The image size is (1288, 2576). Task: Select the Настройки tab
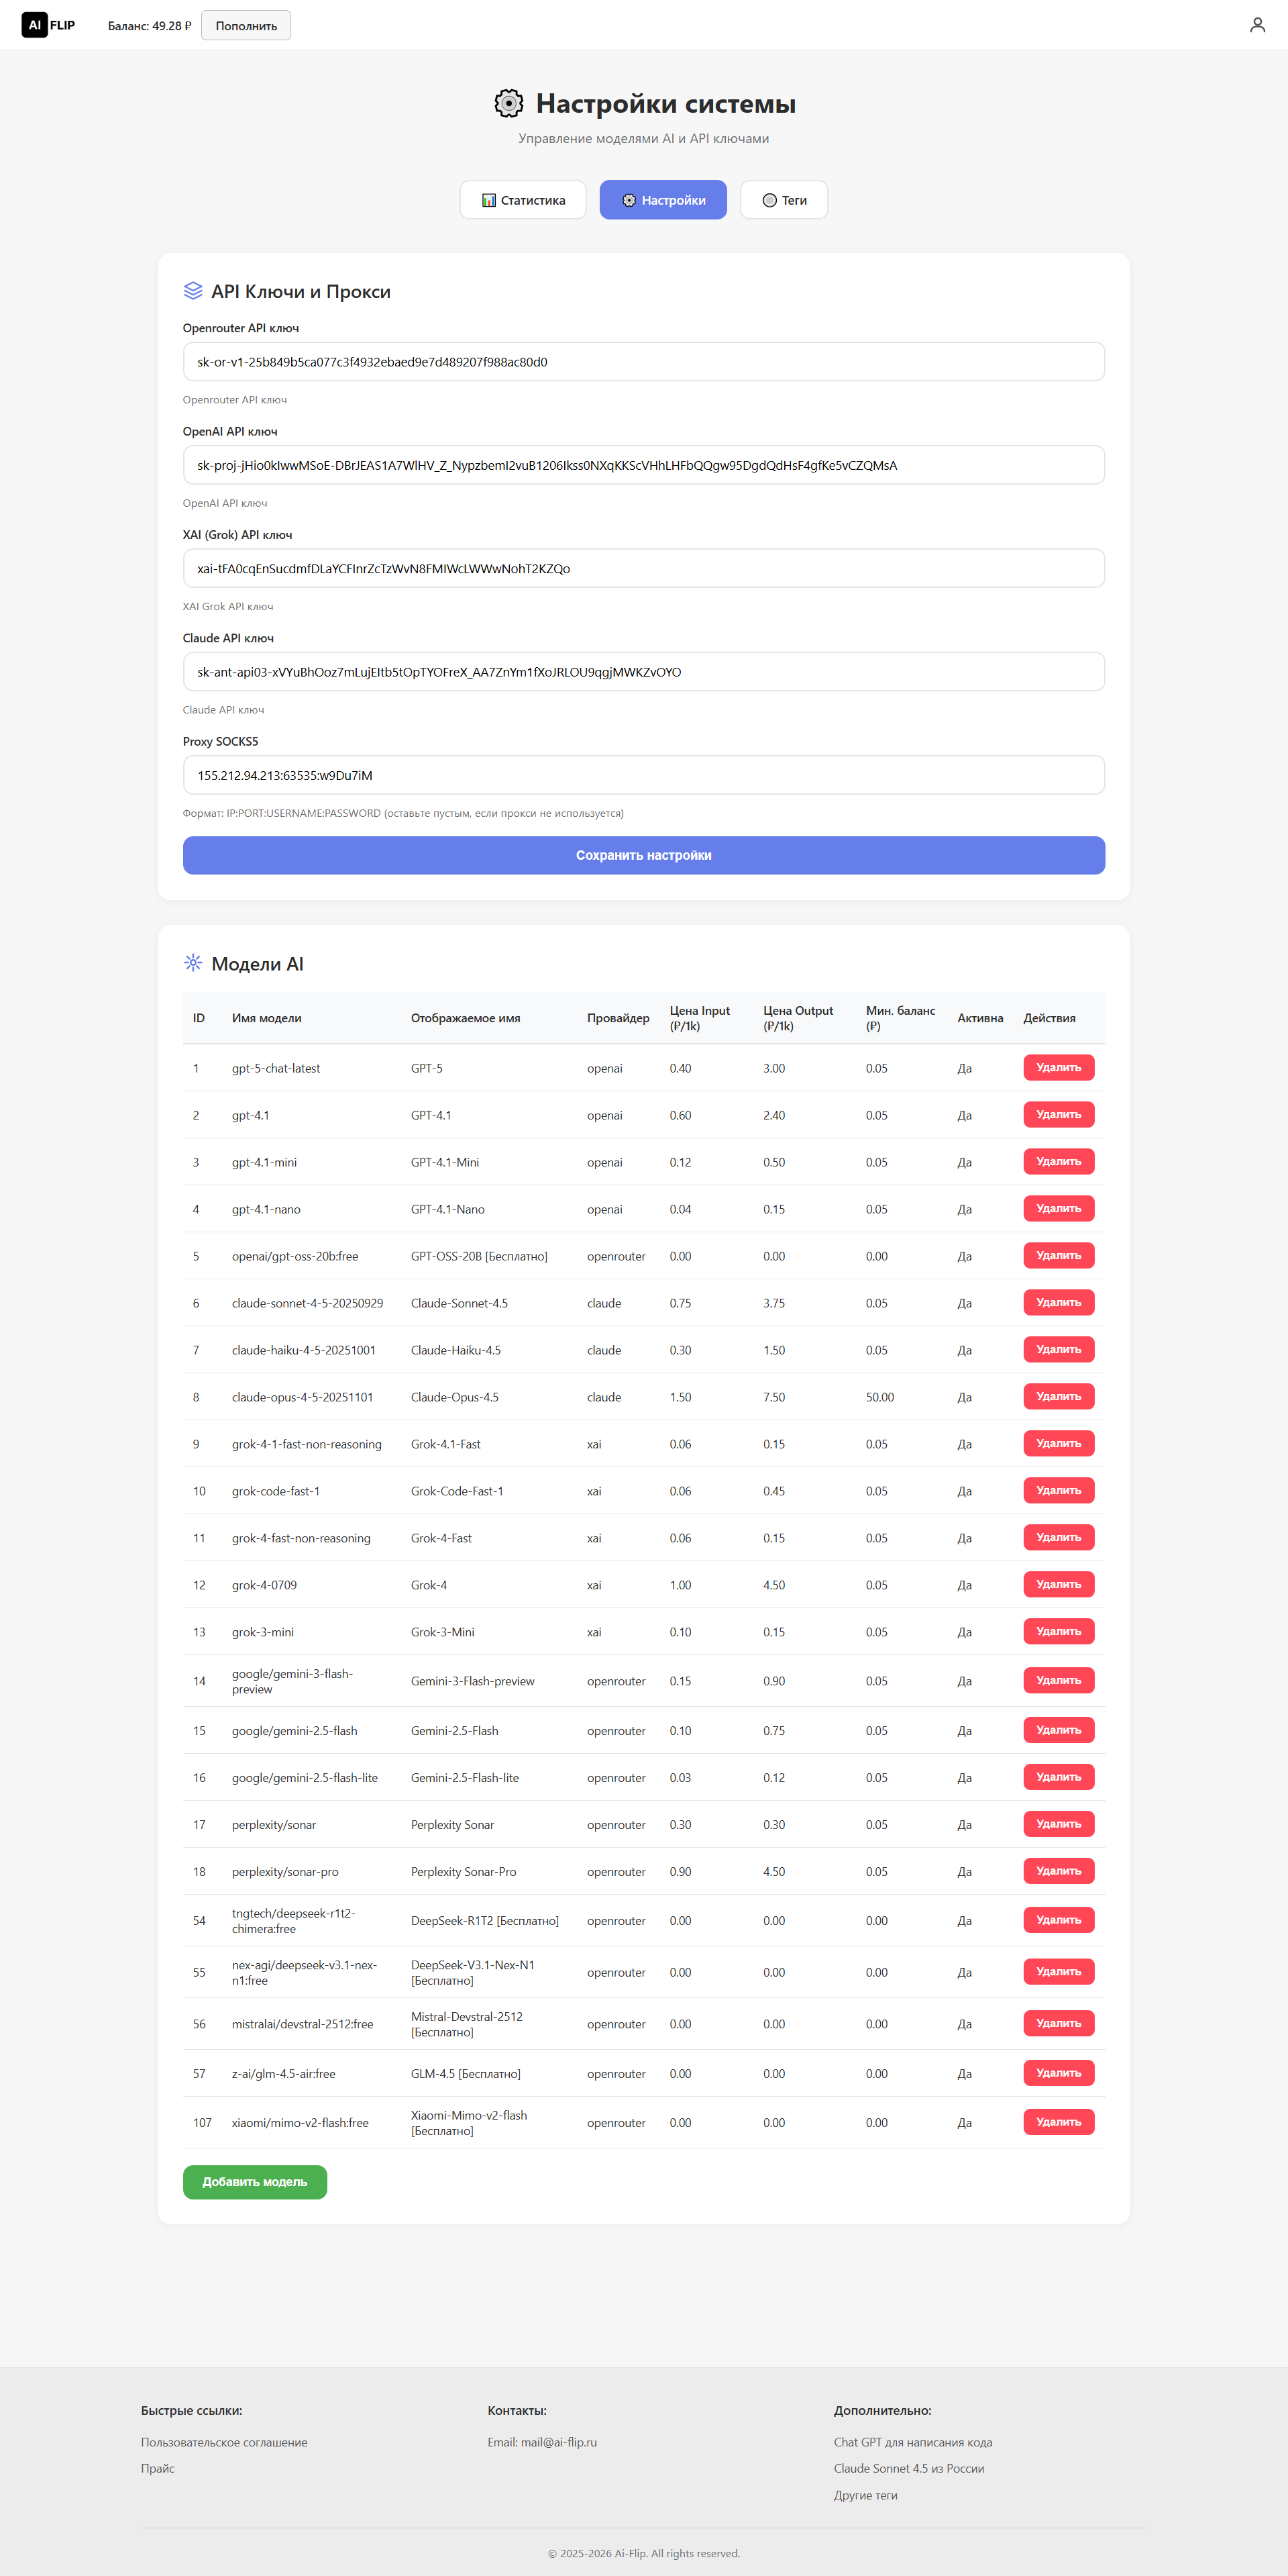click(663, 200)
